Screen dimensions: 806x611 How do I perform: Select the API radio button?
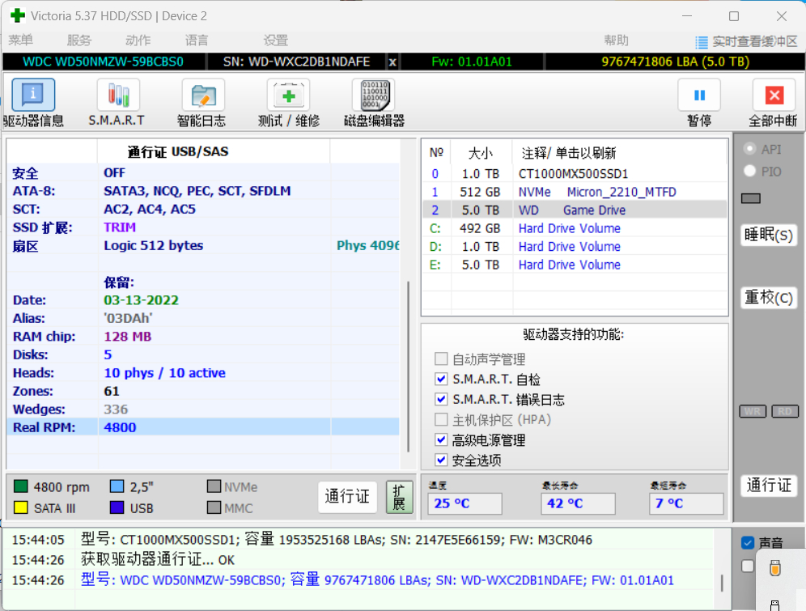(749, 149)
